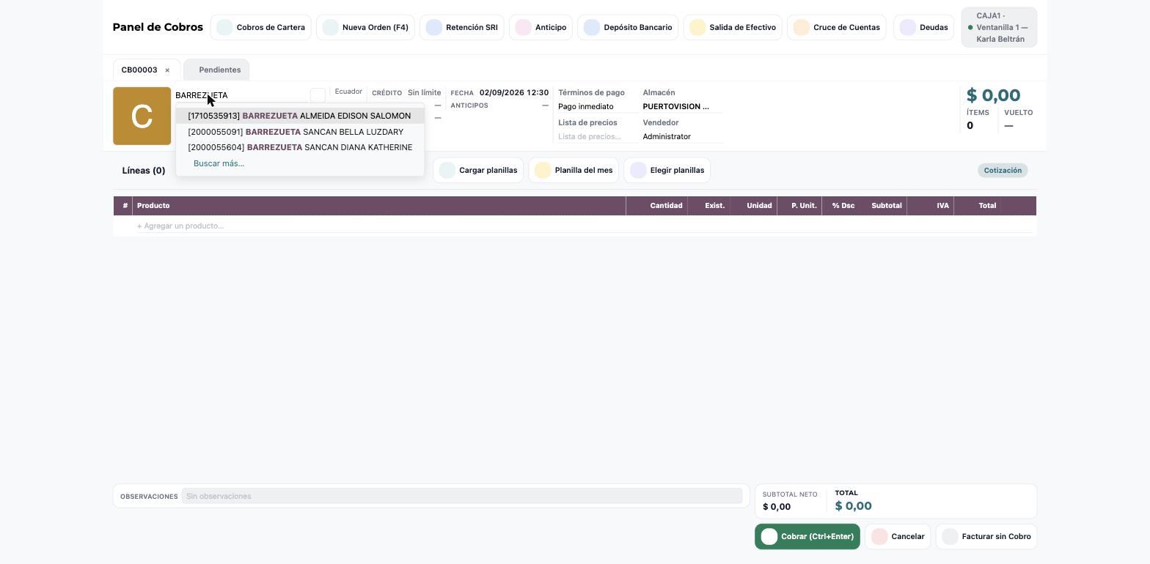Close the CB00003 tab

point(167,70)
